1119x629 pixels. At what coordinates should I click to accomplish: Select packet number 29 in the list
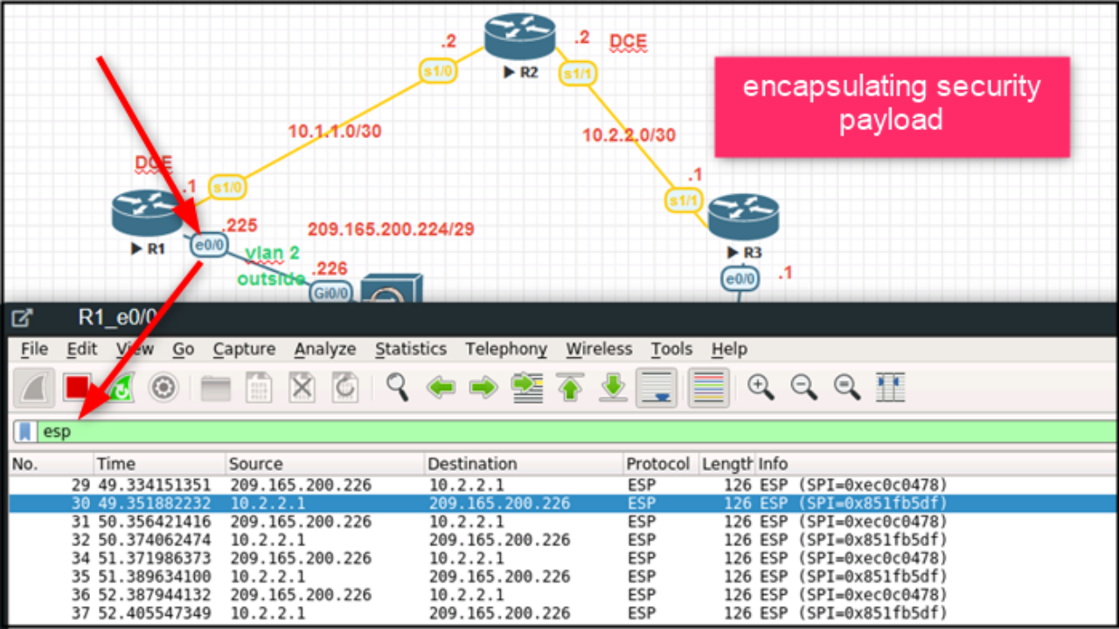click(x=562, y=485)
